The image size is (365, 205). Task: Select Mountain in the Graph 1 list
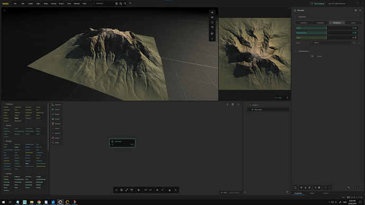[268, 109]
